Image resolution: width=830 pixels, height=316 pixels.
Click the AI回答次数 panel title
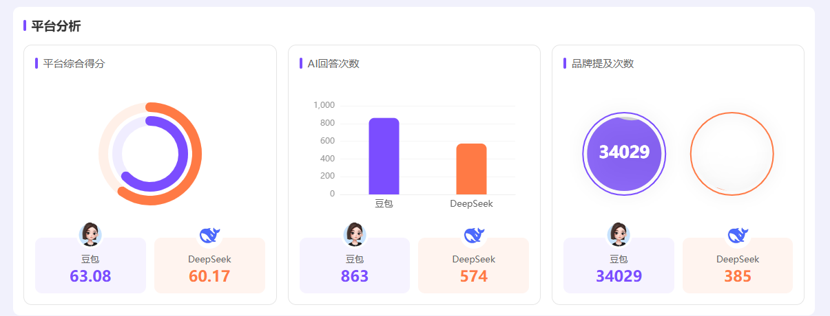click(x=333, y=63)
